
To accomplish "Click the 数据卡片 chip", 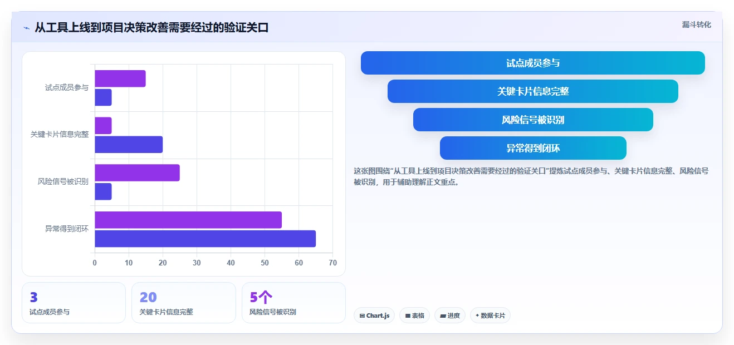I will click(490, 316).
